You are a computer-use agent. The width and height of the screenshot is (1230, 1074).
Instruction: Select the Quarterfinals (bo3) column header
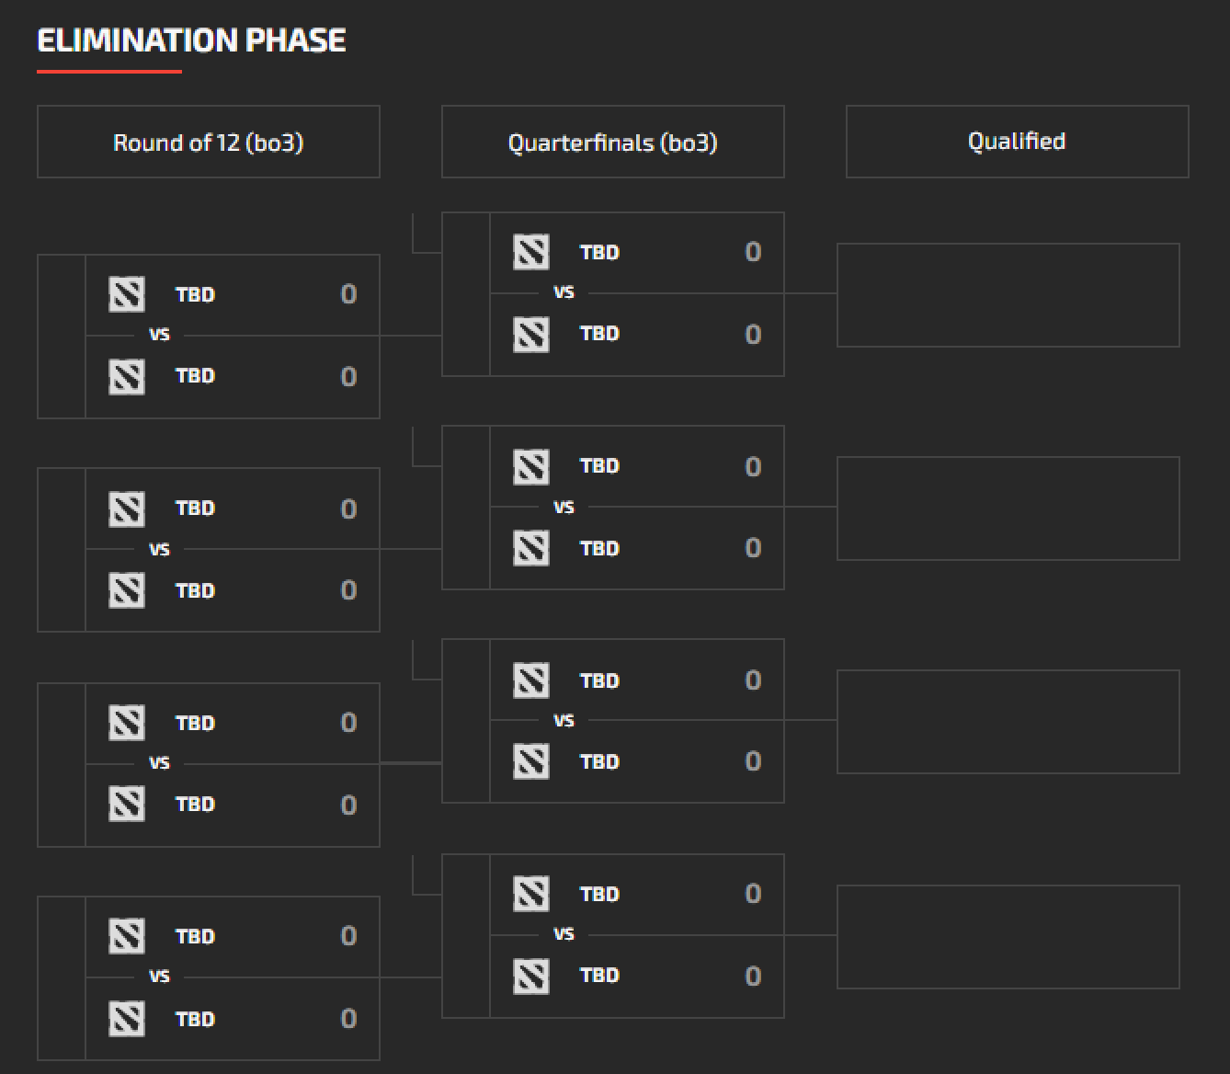tap(613, 142)
